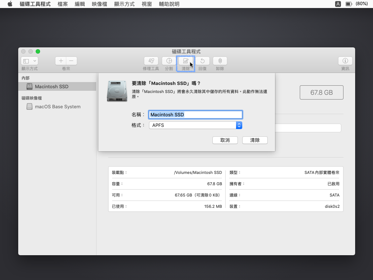
Task: Click the 資訊 info icon
Action: (345, 61)
